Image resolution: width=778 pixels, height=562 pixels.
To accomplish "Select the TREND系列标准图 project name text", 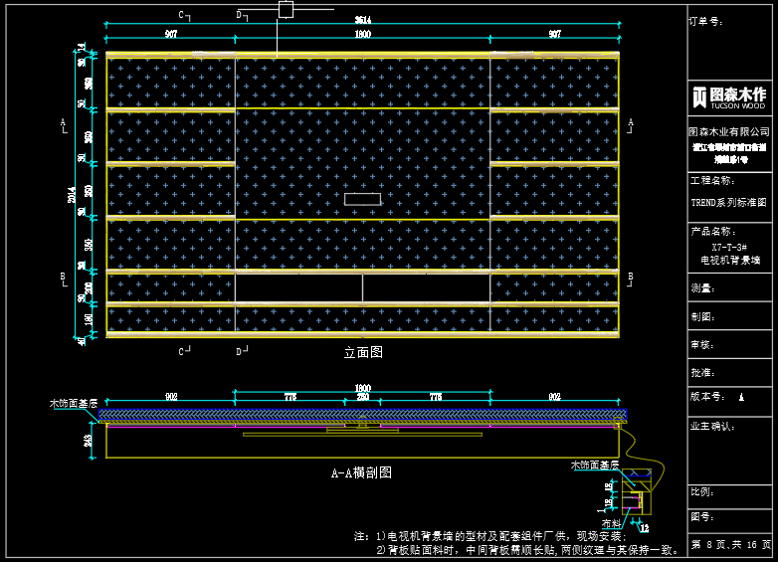I will tap(729, 202).
